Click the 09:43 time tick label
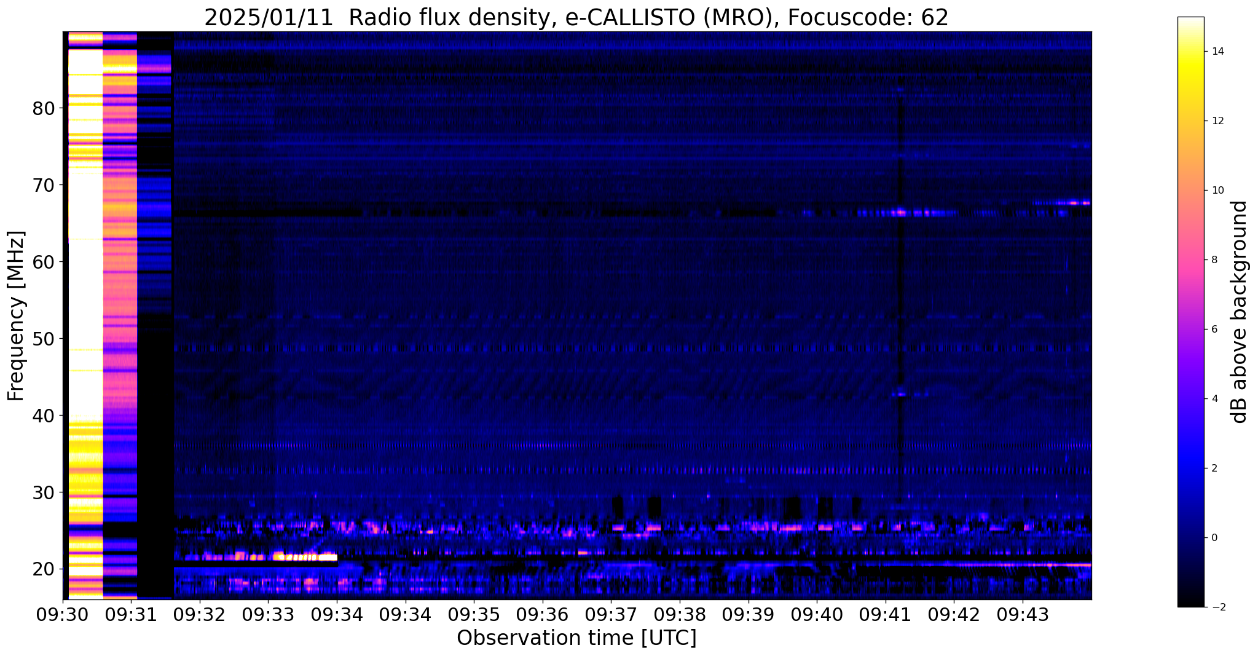The image size is (1258, 656). coord(1023,615)
